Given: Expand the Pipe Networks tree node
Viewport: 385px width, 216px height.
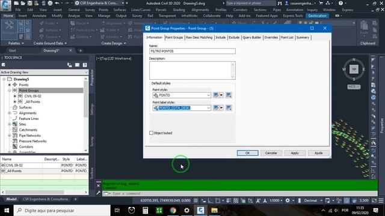Looking at the screenshot, I should (x=10, y=136).
